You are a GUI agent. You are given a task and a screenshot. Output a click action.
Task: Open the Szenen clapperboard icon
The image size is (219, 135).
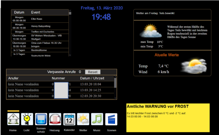[x=111, y=119]
